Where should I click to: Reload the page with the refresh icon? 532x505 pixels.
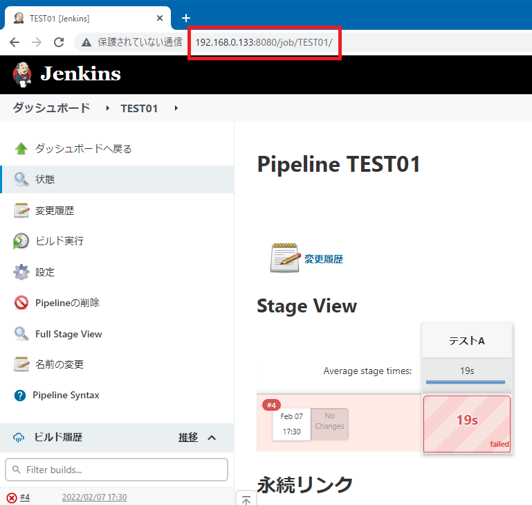[x=59, y=42]
